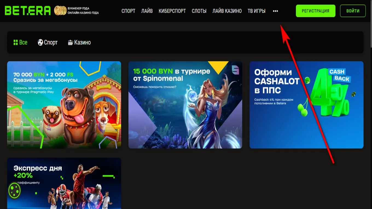Open ТВ Игры section
This screenshot has height=209, width=372.
256,11
